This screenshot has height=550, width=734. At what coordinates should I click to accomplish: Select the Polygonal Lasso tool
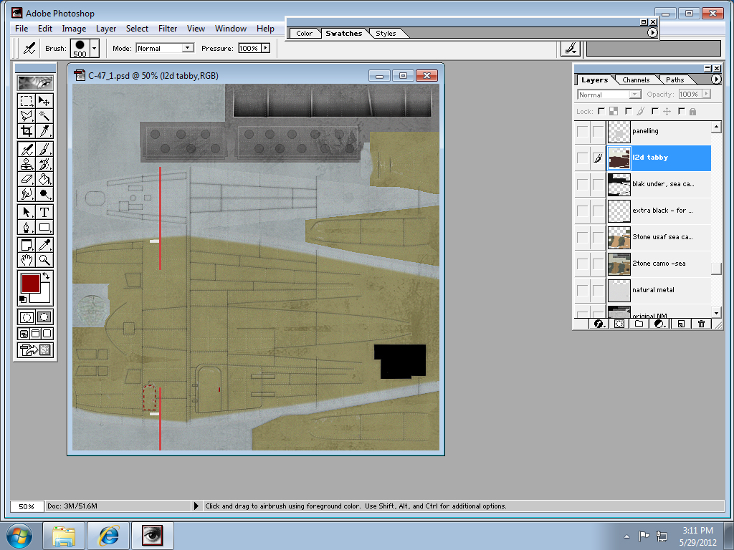[27, 116]
